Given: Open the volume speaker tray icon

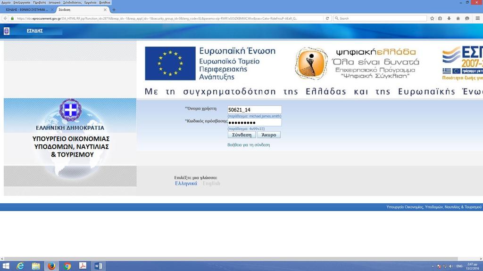Looking at the screenshot, I should [450, 266].
